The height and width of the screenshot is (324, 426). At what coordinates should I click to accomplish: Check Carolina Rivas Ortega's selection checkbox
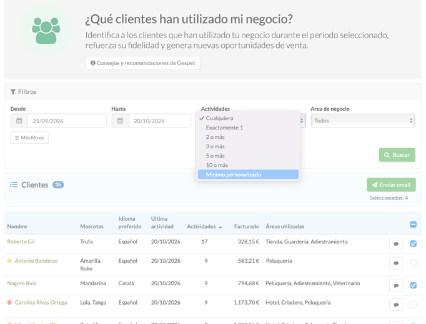[x=414, y=305]
